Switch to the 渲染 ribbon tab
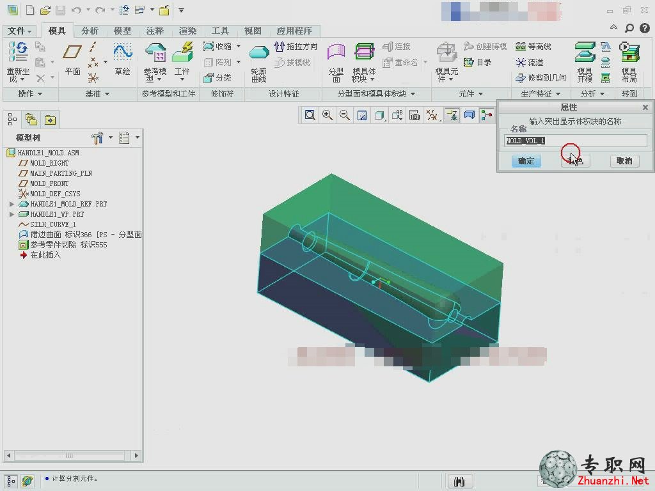Image resolution: width=655 pixels, height=491 pixels. pyautogui.click(x=187, y=31)
